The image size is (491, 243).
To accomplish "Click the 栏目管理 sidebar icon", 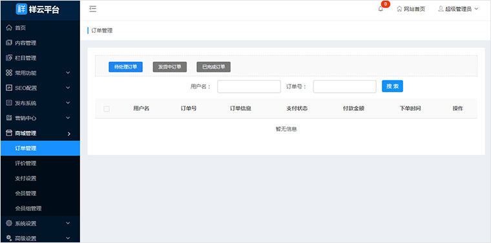I will (x=9, y=58).
